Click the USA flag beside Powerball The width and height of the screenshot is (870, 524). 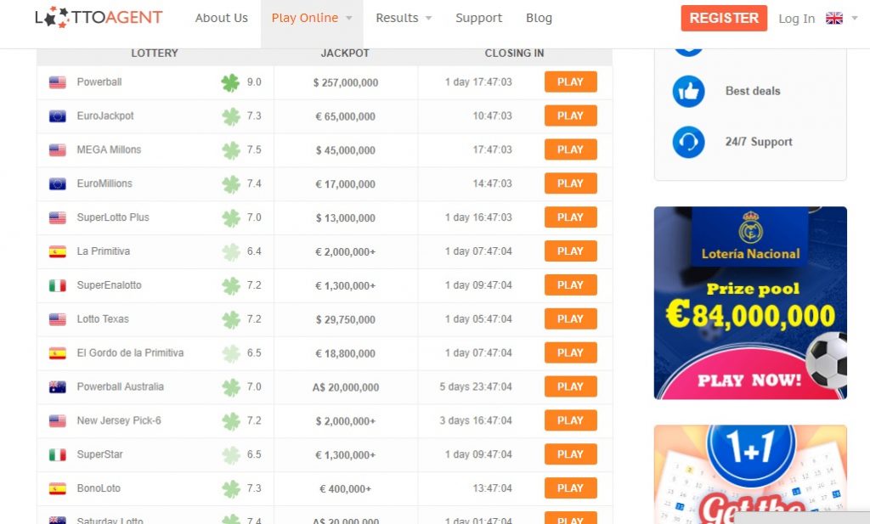coord(57,82)
